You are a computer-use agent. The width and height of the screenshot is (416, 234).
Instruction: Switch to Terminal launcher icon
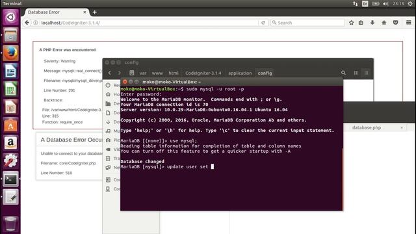coord(10,179)
